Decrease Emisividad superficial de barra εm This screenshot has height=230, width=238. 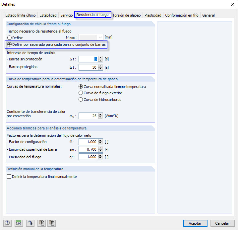pos(100,151)
